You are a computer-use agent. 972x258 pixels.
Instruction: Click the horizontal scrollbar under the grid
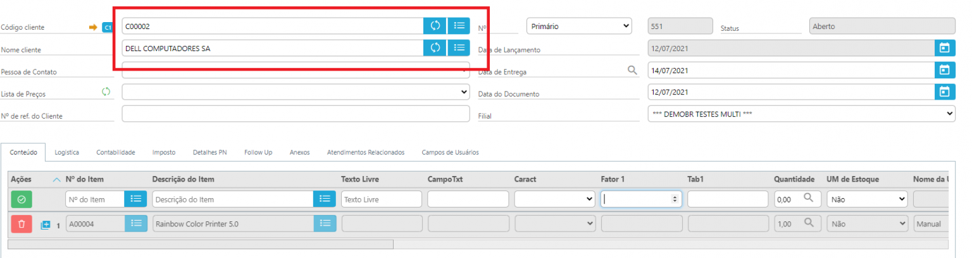click(x=201, y=244)
